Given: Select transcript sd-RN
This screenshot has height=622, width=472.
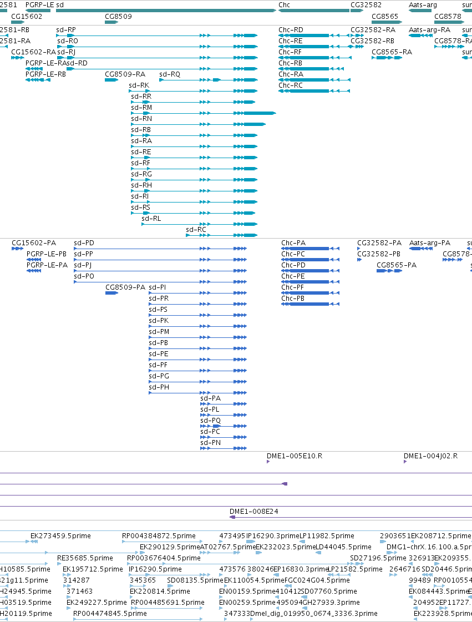Looking at the screenshot, I should coord(199,124).
